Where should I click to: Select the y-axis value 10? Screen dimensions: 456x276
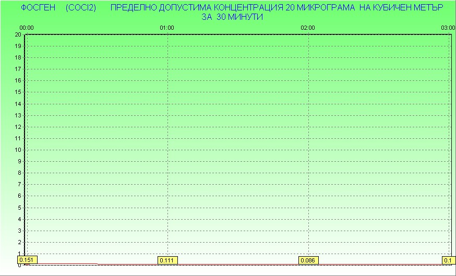(x=18, y=150)
